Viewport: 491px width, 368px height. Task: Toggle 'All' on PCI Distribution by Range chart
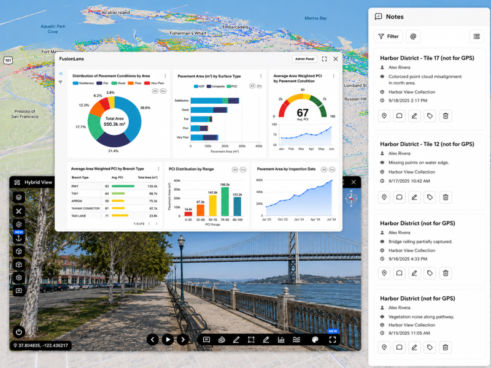(x=235, y=170)
